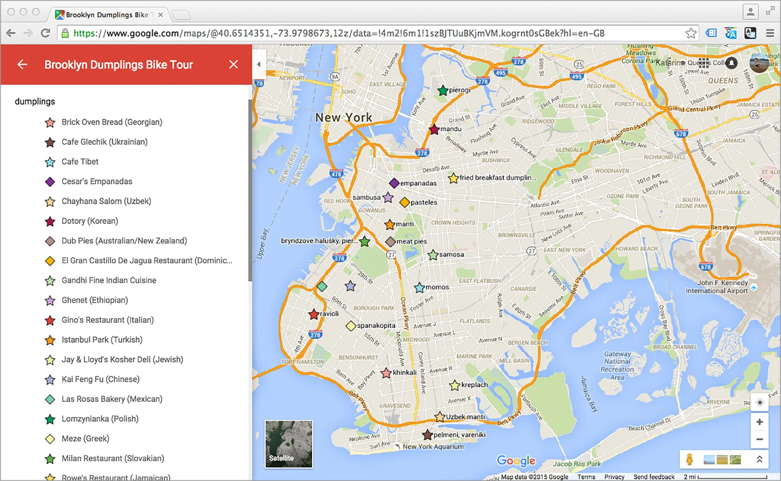Click the samosa star marker
The width and height of the screenshot is (781, 481).
[433, 254]
